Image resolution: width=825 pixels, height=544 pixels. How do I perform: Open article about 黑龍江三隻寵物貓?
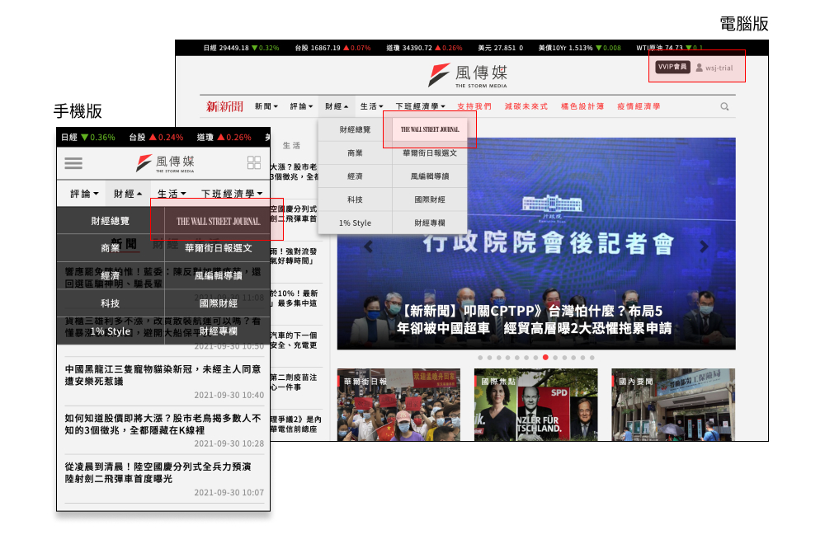(163, 375)
